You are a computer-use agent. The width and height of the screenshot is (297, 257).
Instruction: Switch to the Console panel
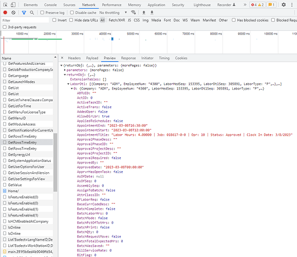tap(50, 5)
